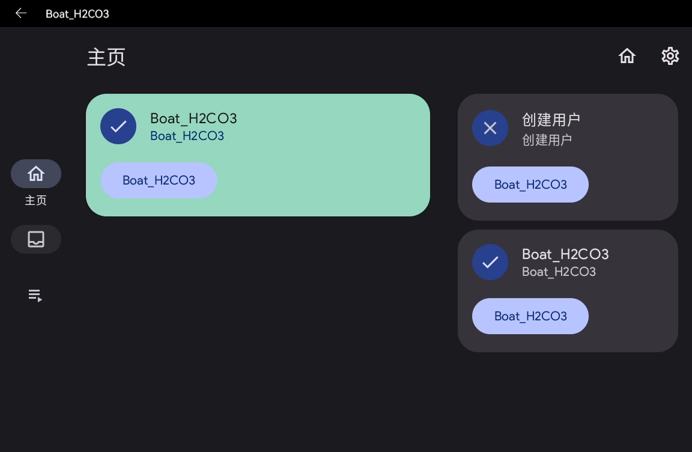Open the task queue icon in the sidebar

click(35, 295)
